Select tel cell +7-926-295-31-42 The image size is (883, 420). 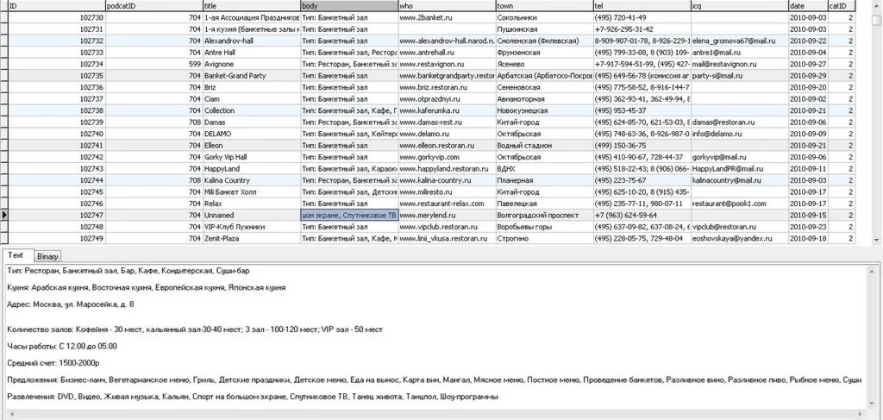click(x=642, y=29)
